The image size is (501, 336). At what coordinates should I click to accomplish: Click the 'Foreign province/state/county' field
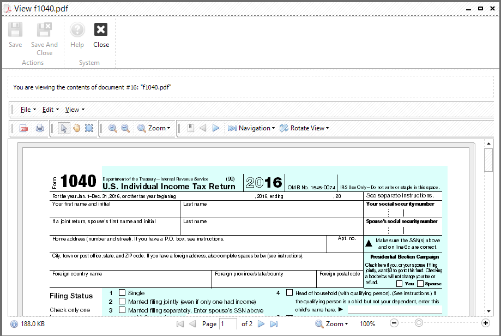[x=264, y=279]
